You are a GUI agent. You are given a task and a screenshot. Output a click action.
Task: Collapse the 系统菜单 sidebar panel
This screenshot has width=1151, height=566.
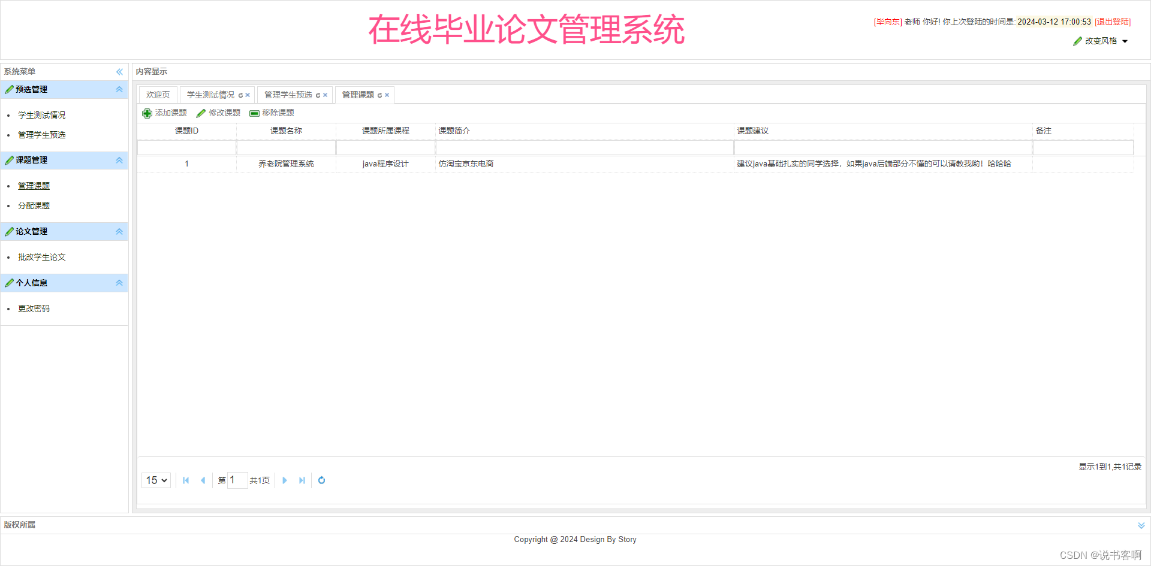pyautogui.click(x=119, y=72)
